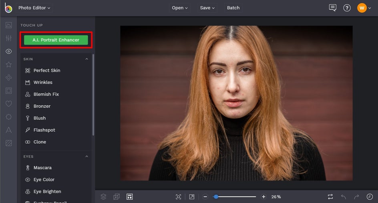Open the Artsy flower sidebar icon

coord(9,77)
